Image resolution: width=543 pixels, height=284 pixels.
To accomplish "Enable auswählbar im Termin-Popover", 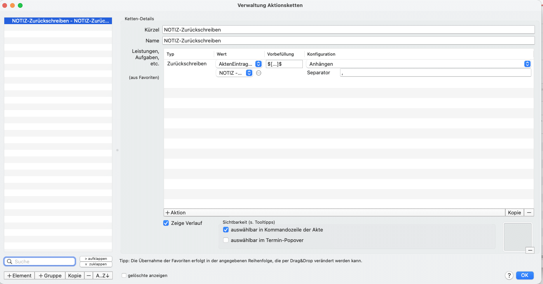I will tap(226, 240).
